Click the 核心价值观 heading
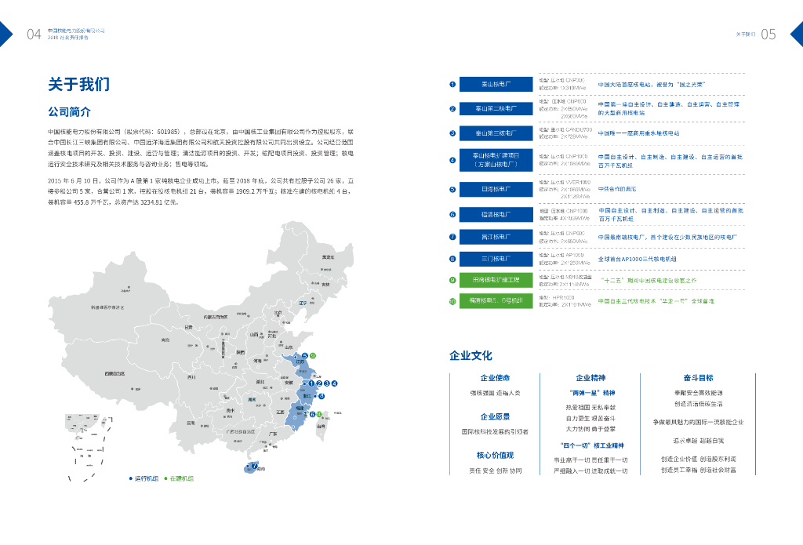The width and height of the screenshot is (803, 545). point(495,455)
